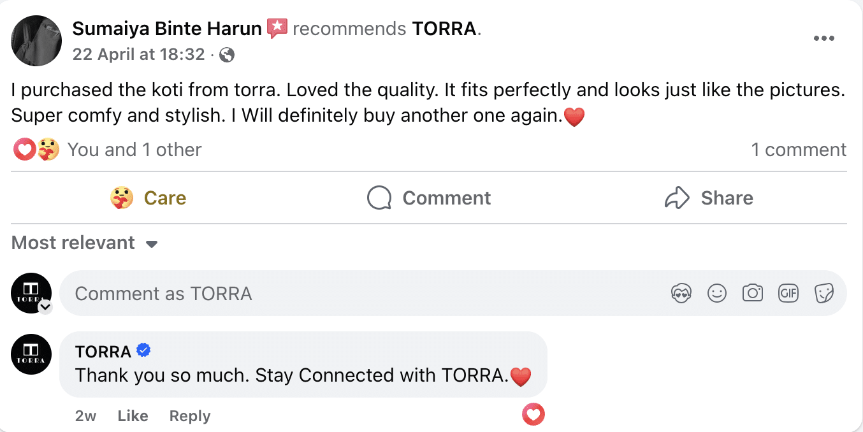Click the recommends flag icon beside the name
Image resolution: width=863 pixels, height=432 pixels.
[277, 28]
